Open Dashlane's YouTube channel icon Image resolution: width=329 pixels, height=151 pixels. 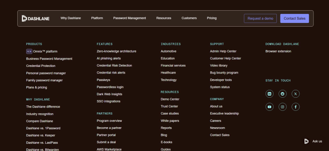(269, 107)
